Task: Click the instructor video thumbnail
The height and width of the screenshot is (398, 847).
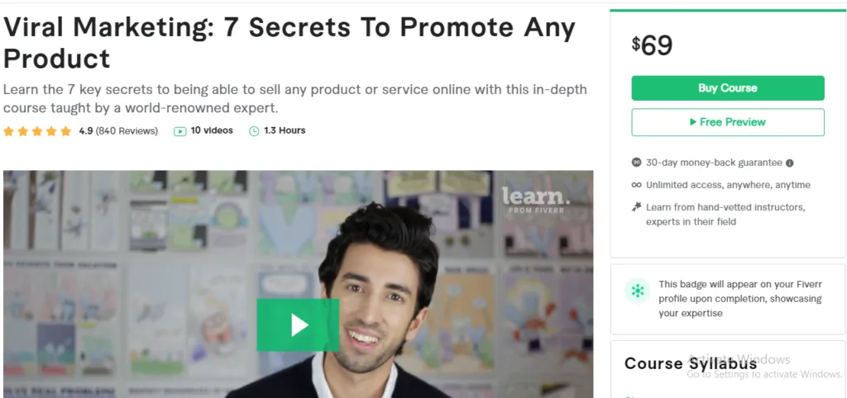Action: (x=298, y=284)
